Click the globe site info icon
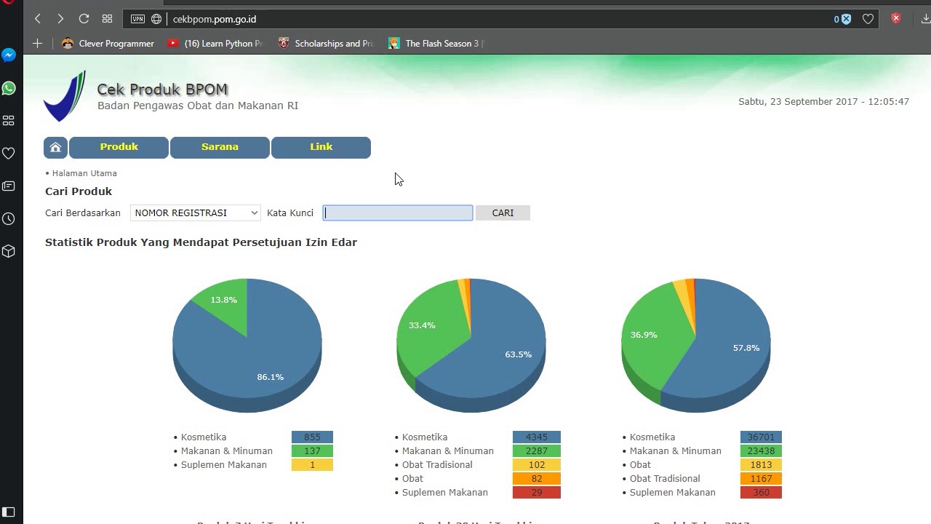 (156, 19)
